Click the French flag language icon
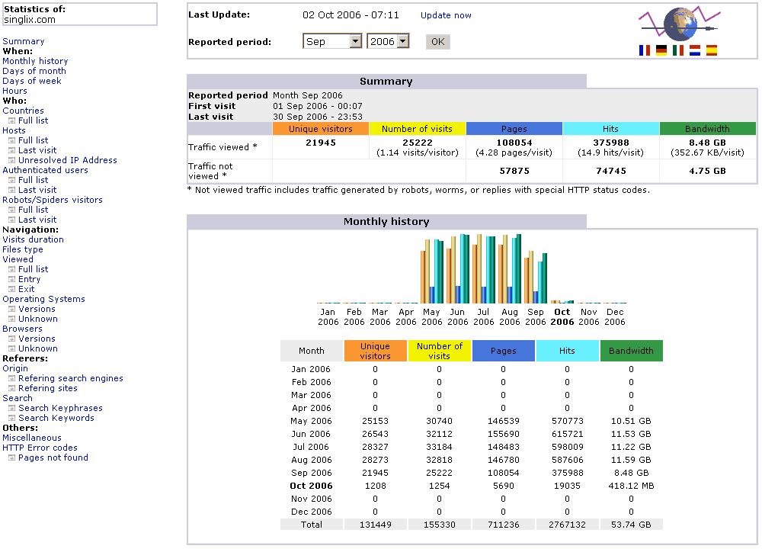Image resolution: width=762 pixels, height=549 pixels. click(x=645, y=51)
